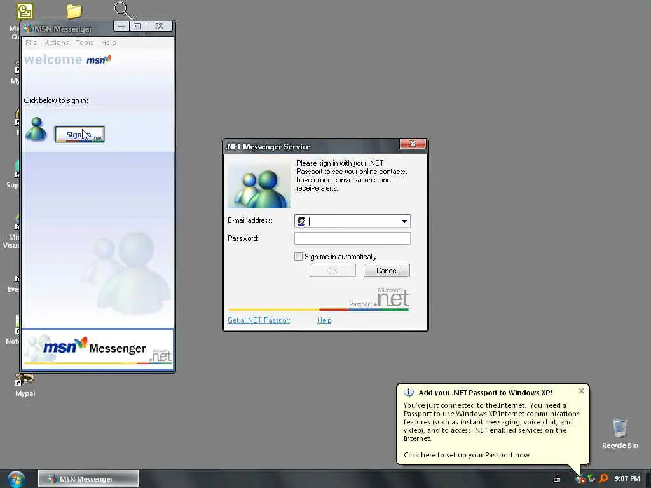
Task: Select the Recycle Bin desktop icon
Action: (x=620, y=433)
